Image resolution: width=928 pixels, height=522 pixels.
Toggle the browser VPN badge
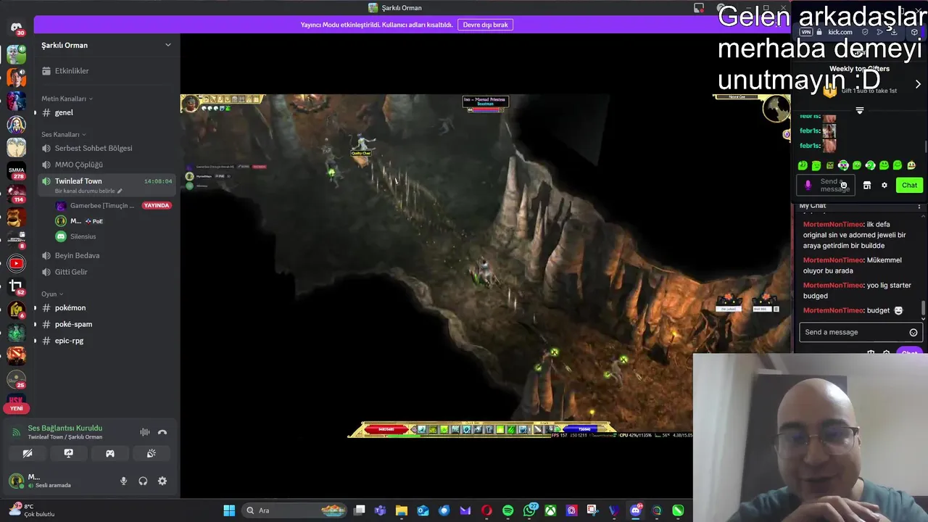[x=806, y=32]
